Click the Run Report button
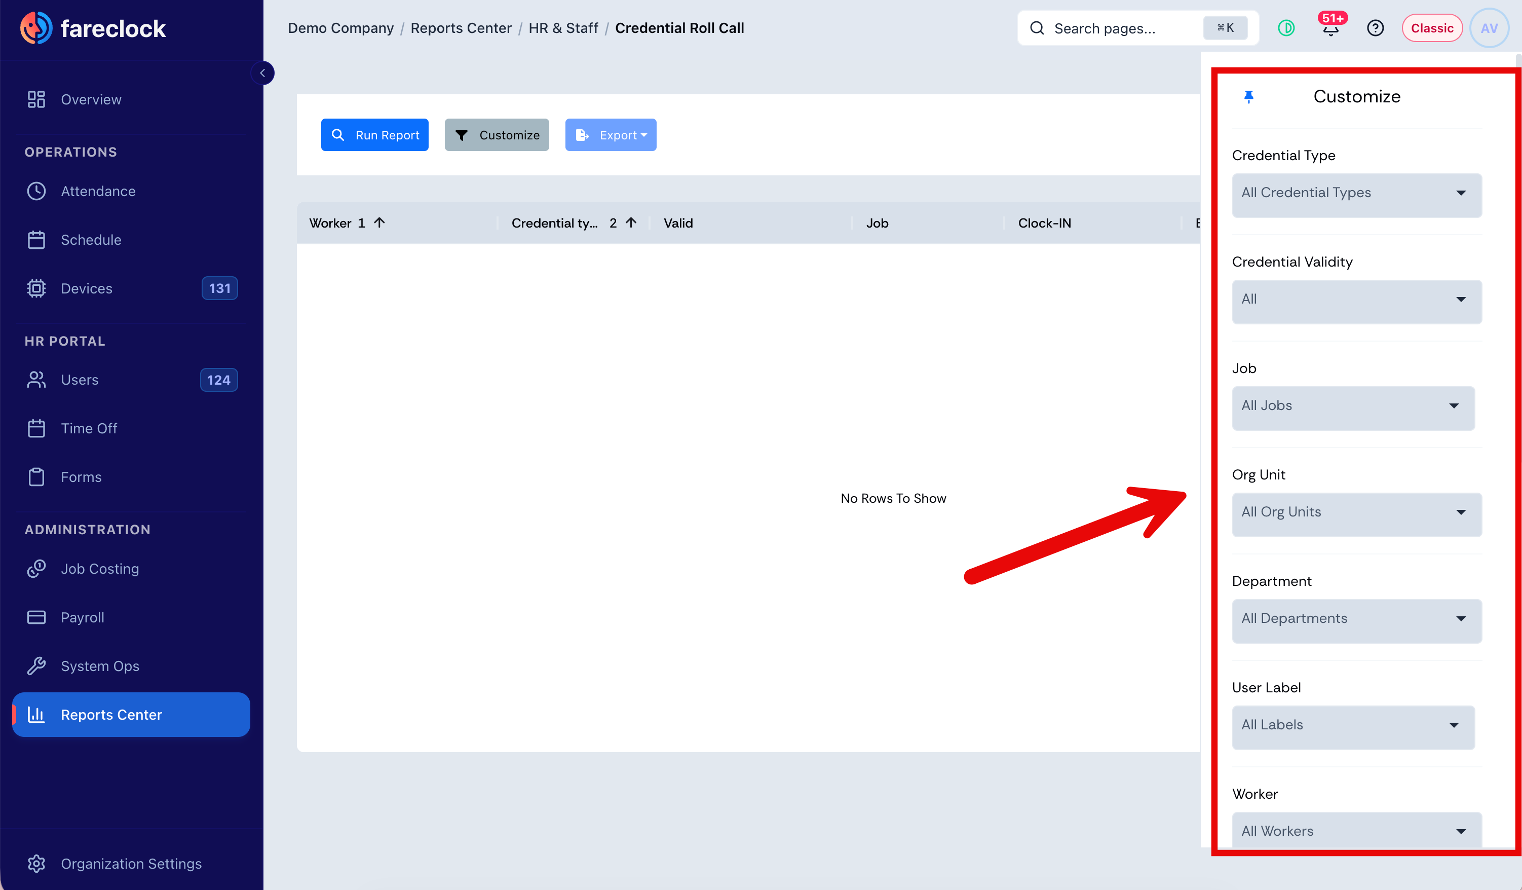 pos(374,135)
